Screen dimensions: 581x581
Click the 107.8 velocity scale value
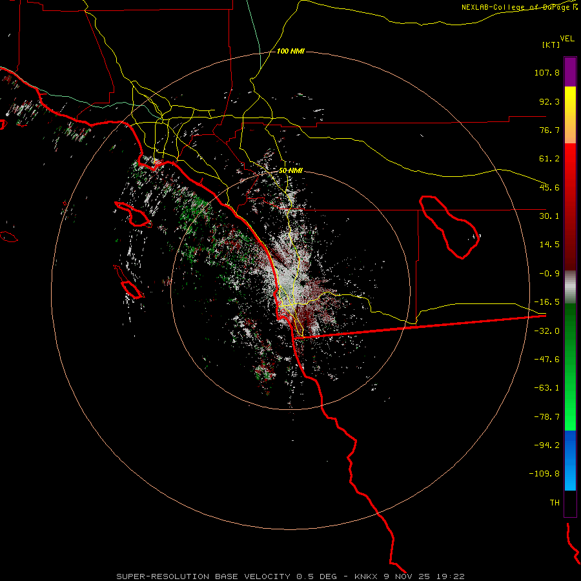[547, 72]
